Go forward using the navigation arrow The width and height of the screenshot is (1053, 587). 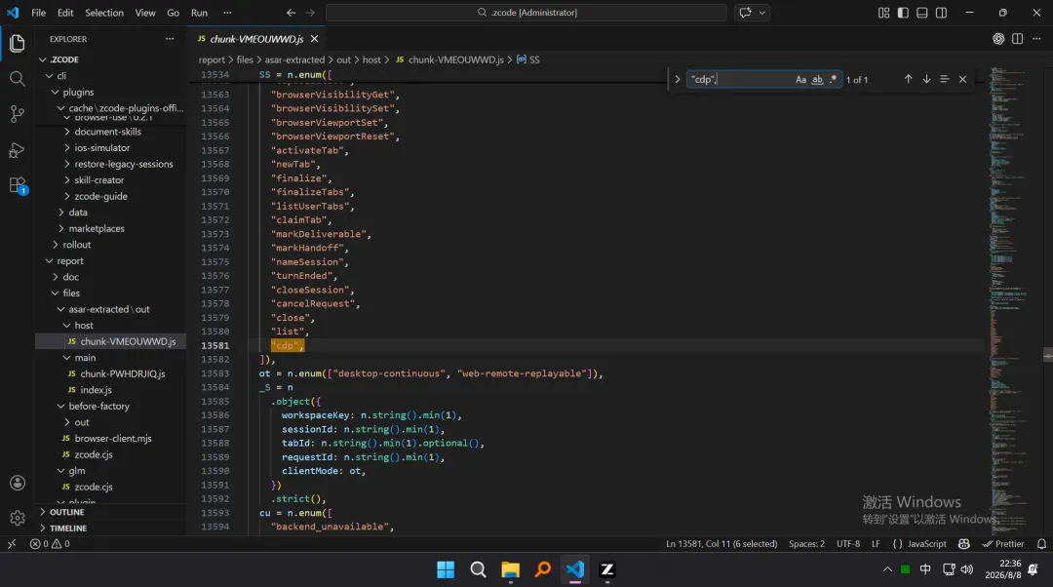tap(310, 12)
